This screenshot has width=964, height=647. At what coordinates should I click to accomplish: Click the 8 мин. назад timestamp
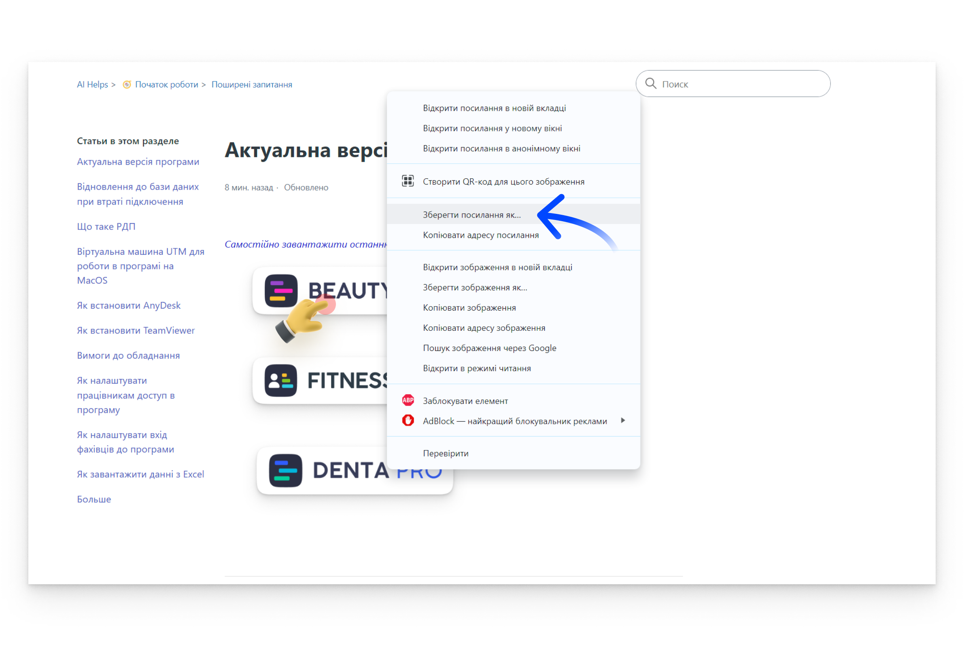point(249,188)
